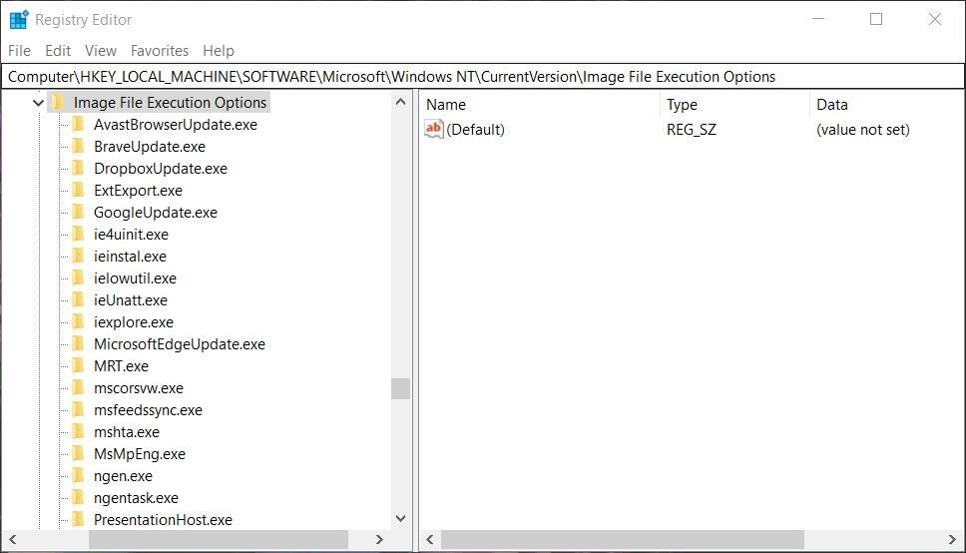This screenshot has width=966, height=553.
Task: Select the MsMpEng.exe key label
Action: (x=140, y=454)
